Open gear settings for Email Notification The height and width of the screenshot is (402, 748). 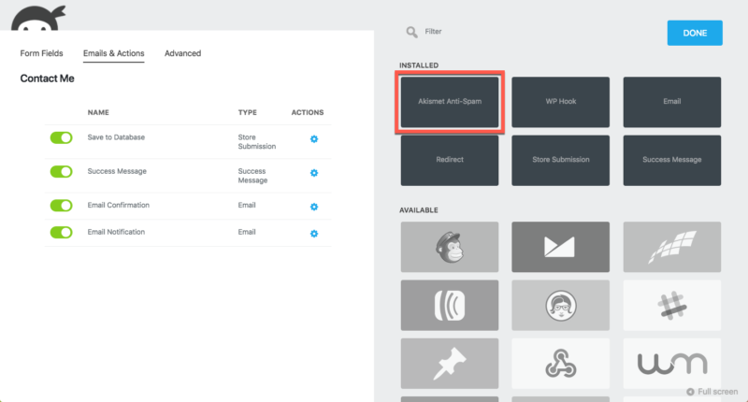pyautogui.click(x=314, y=233)
